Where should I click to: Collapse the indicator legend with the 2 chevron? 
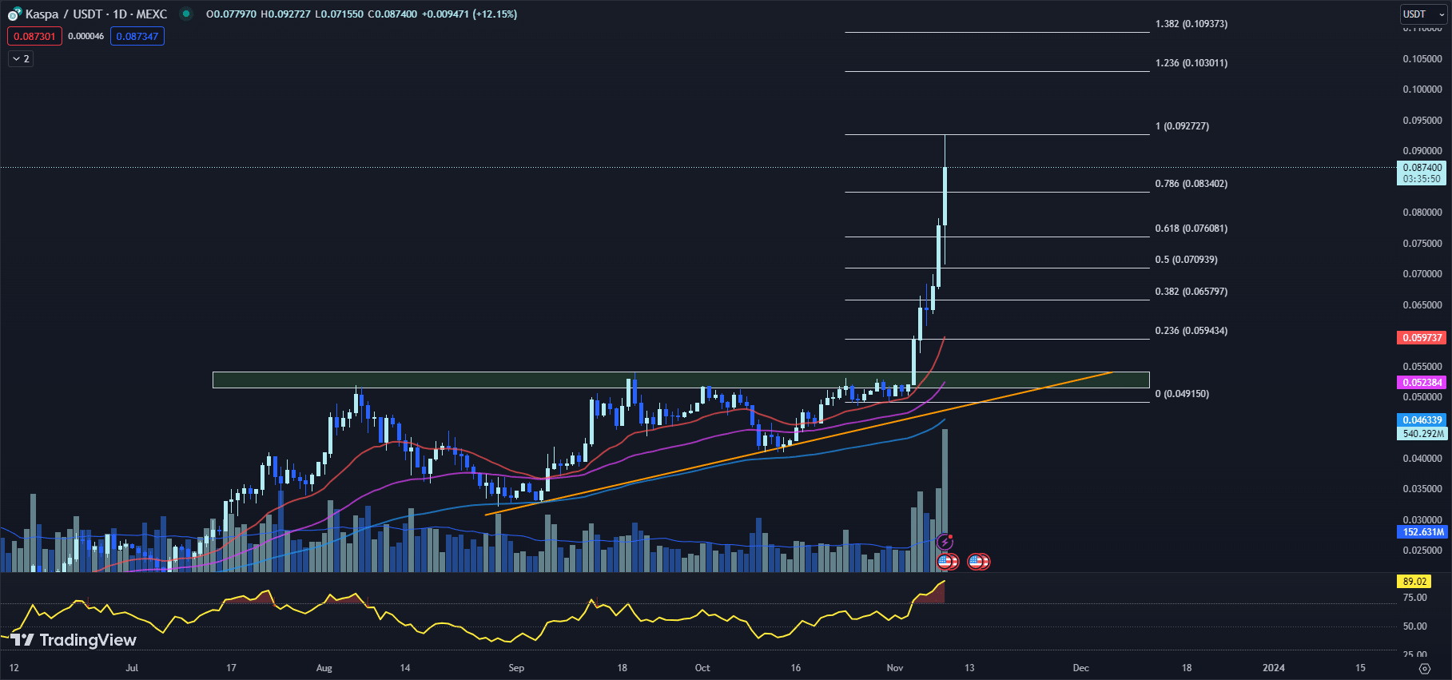(x=21, y=59)
